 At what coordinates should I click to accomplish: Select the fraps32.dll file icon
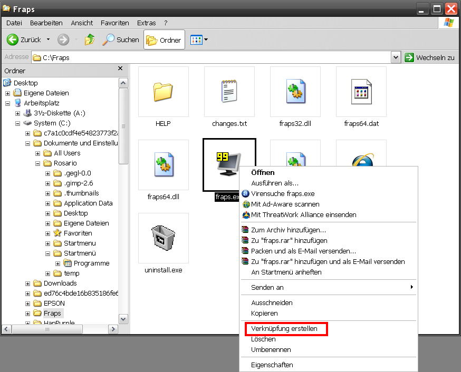pyautogui.click(x=295, y=91)
